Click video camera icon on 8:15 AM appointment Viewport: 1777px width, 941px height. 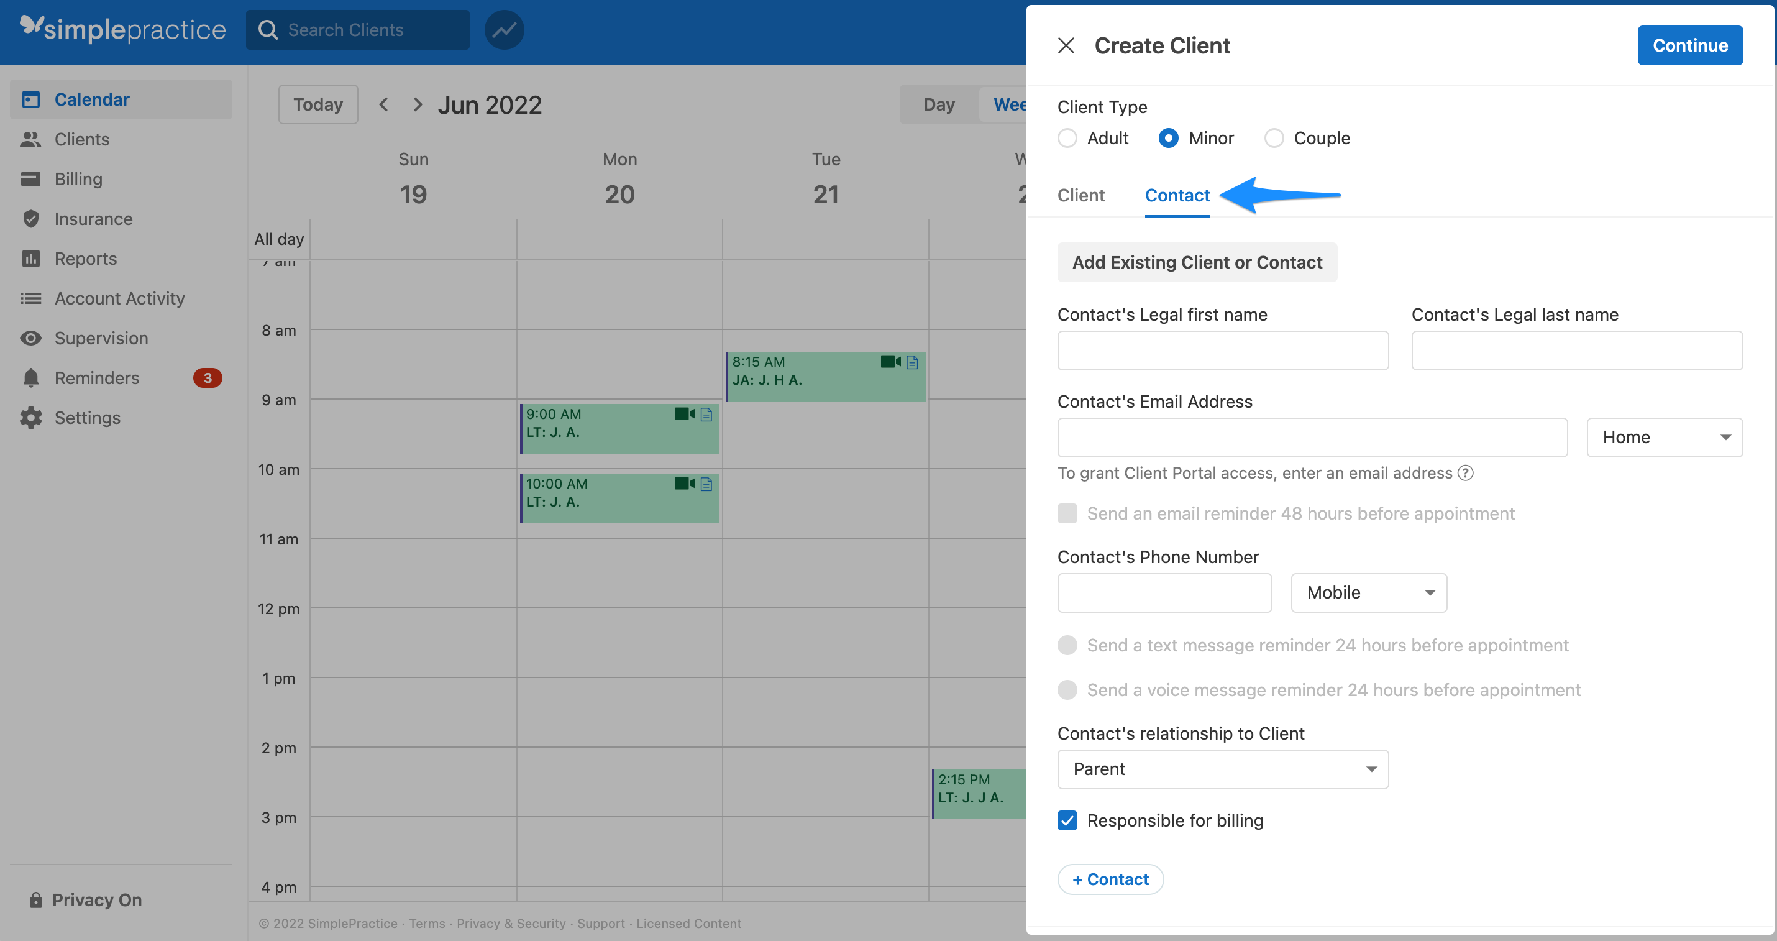(890, 362)
